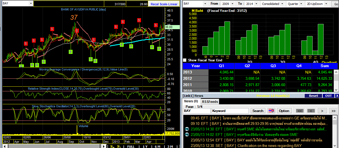Click the news list scroll-down arrow
Image resolution: width=339 pixels, height=148 pixels.
pyautogui.click(x=335, y=146)
